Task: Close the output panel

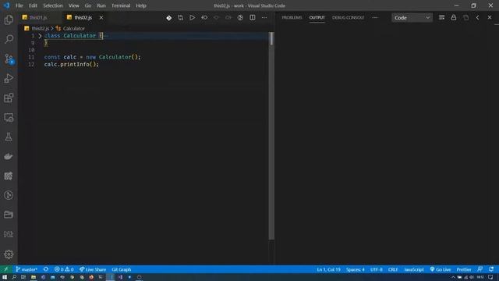Action: point(490,17)
